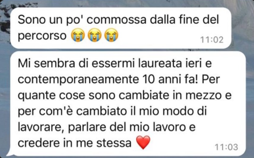
Task: Click the word "percorso" before the emojis
Action: tap(42, 36)
